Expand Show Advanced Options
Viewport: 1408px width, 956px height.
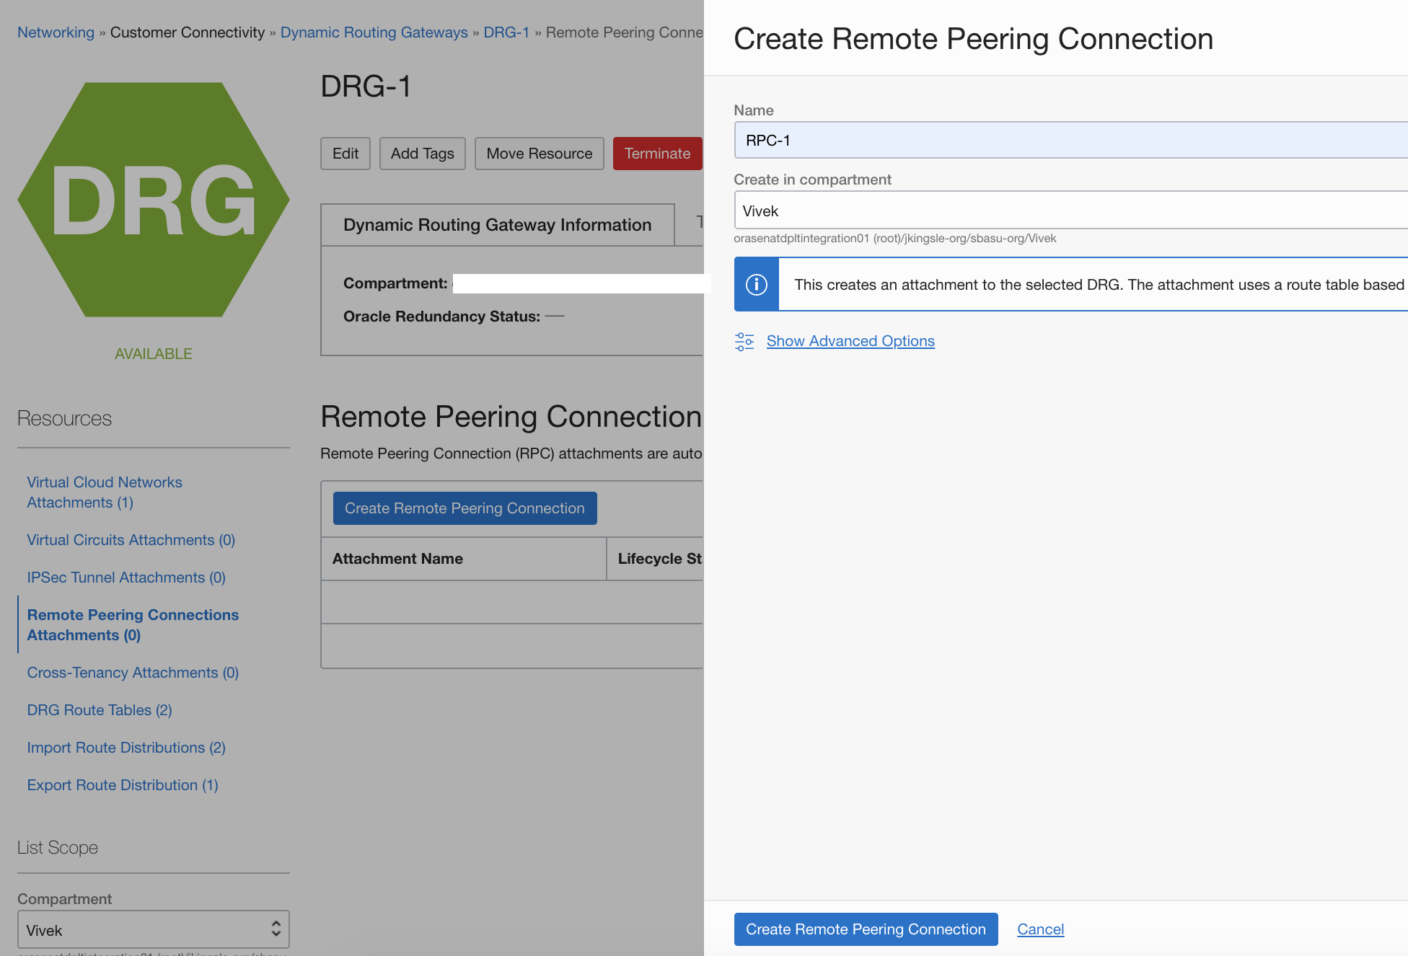pyautogui.click(x=850, y=340)
